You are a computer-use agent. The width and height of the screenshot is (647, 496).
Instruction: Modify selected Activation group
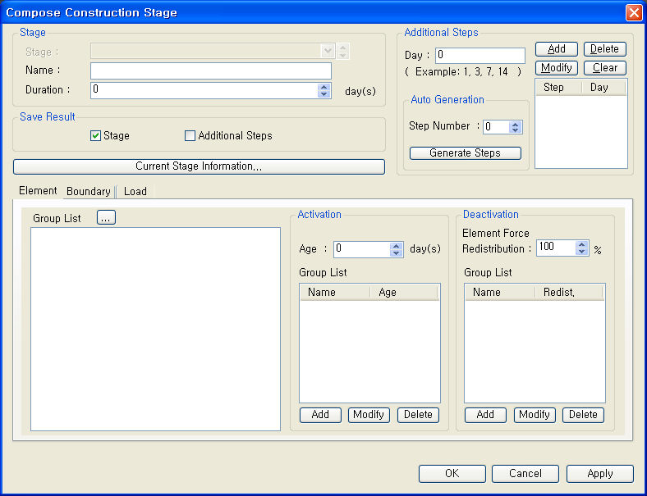369,415
